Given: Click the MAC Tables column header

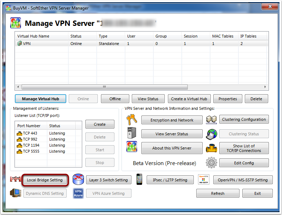Looking at the screenshot, I should (x=224, y=36).
